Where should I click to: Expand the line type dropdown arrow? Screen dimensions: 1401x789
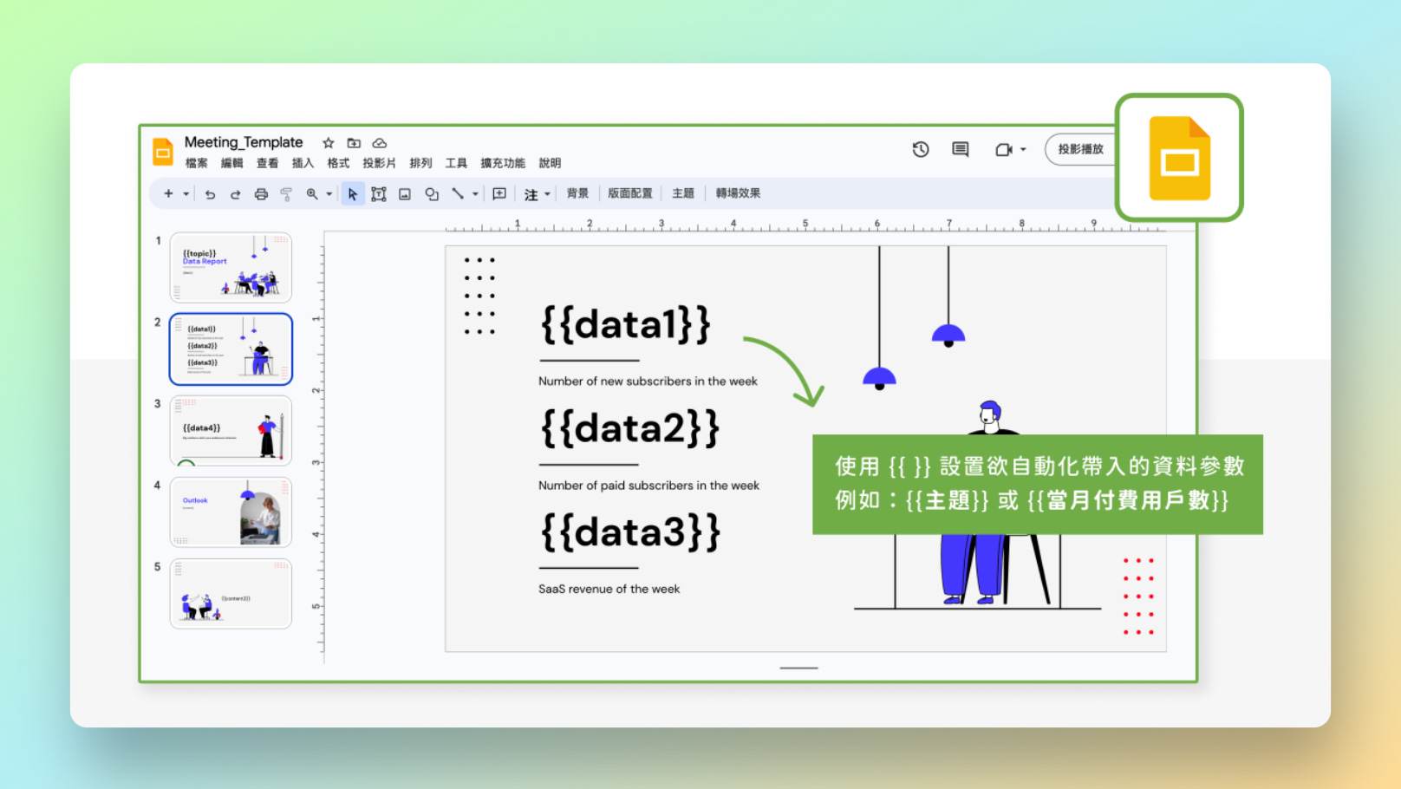coord(475,194)
